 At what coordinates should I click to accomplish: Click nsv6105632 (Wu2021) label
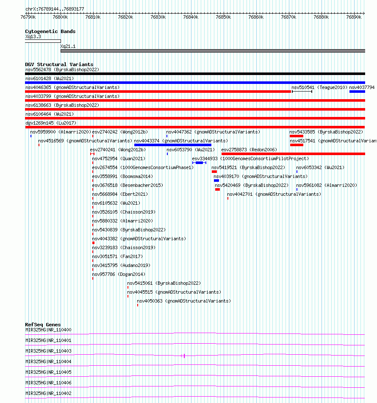pos(116,203)
